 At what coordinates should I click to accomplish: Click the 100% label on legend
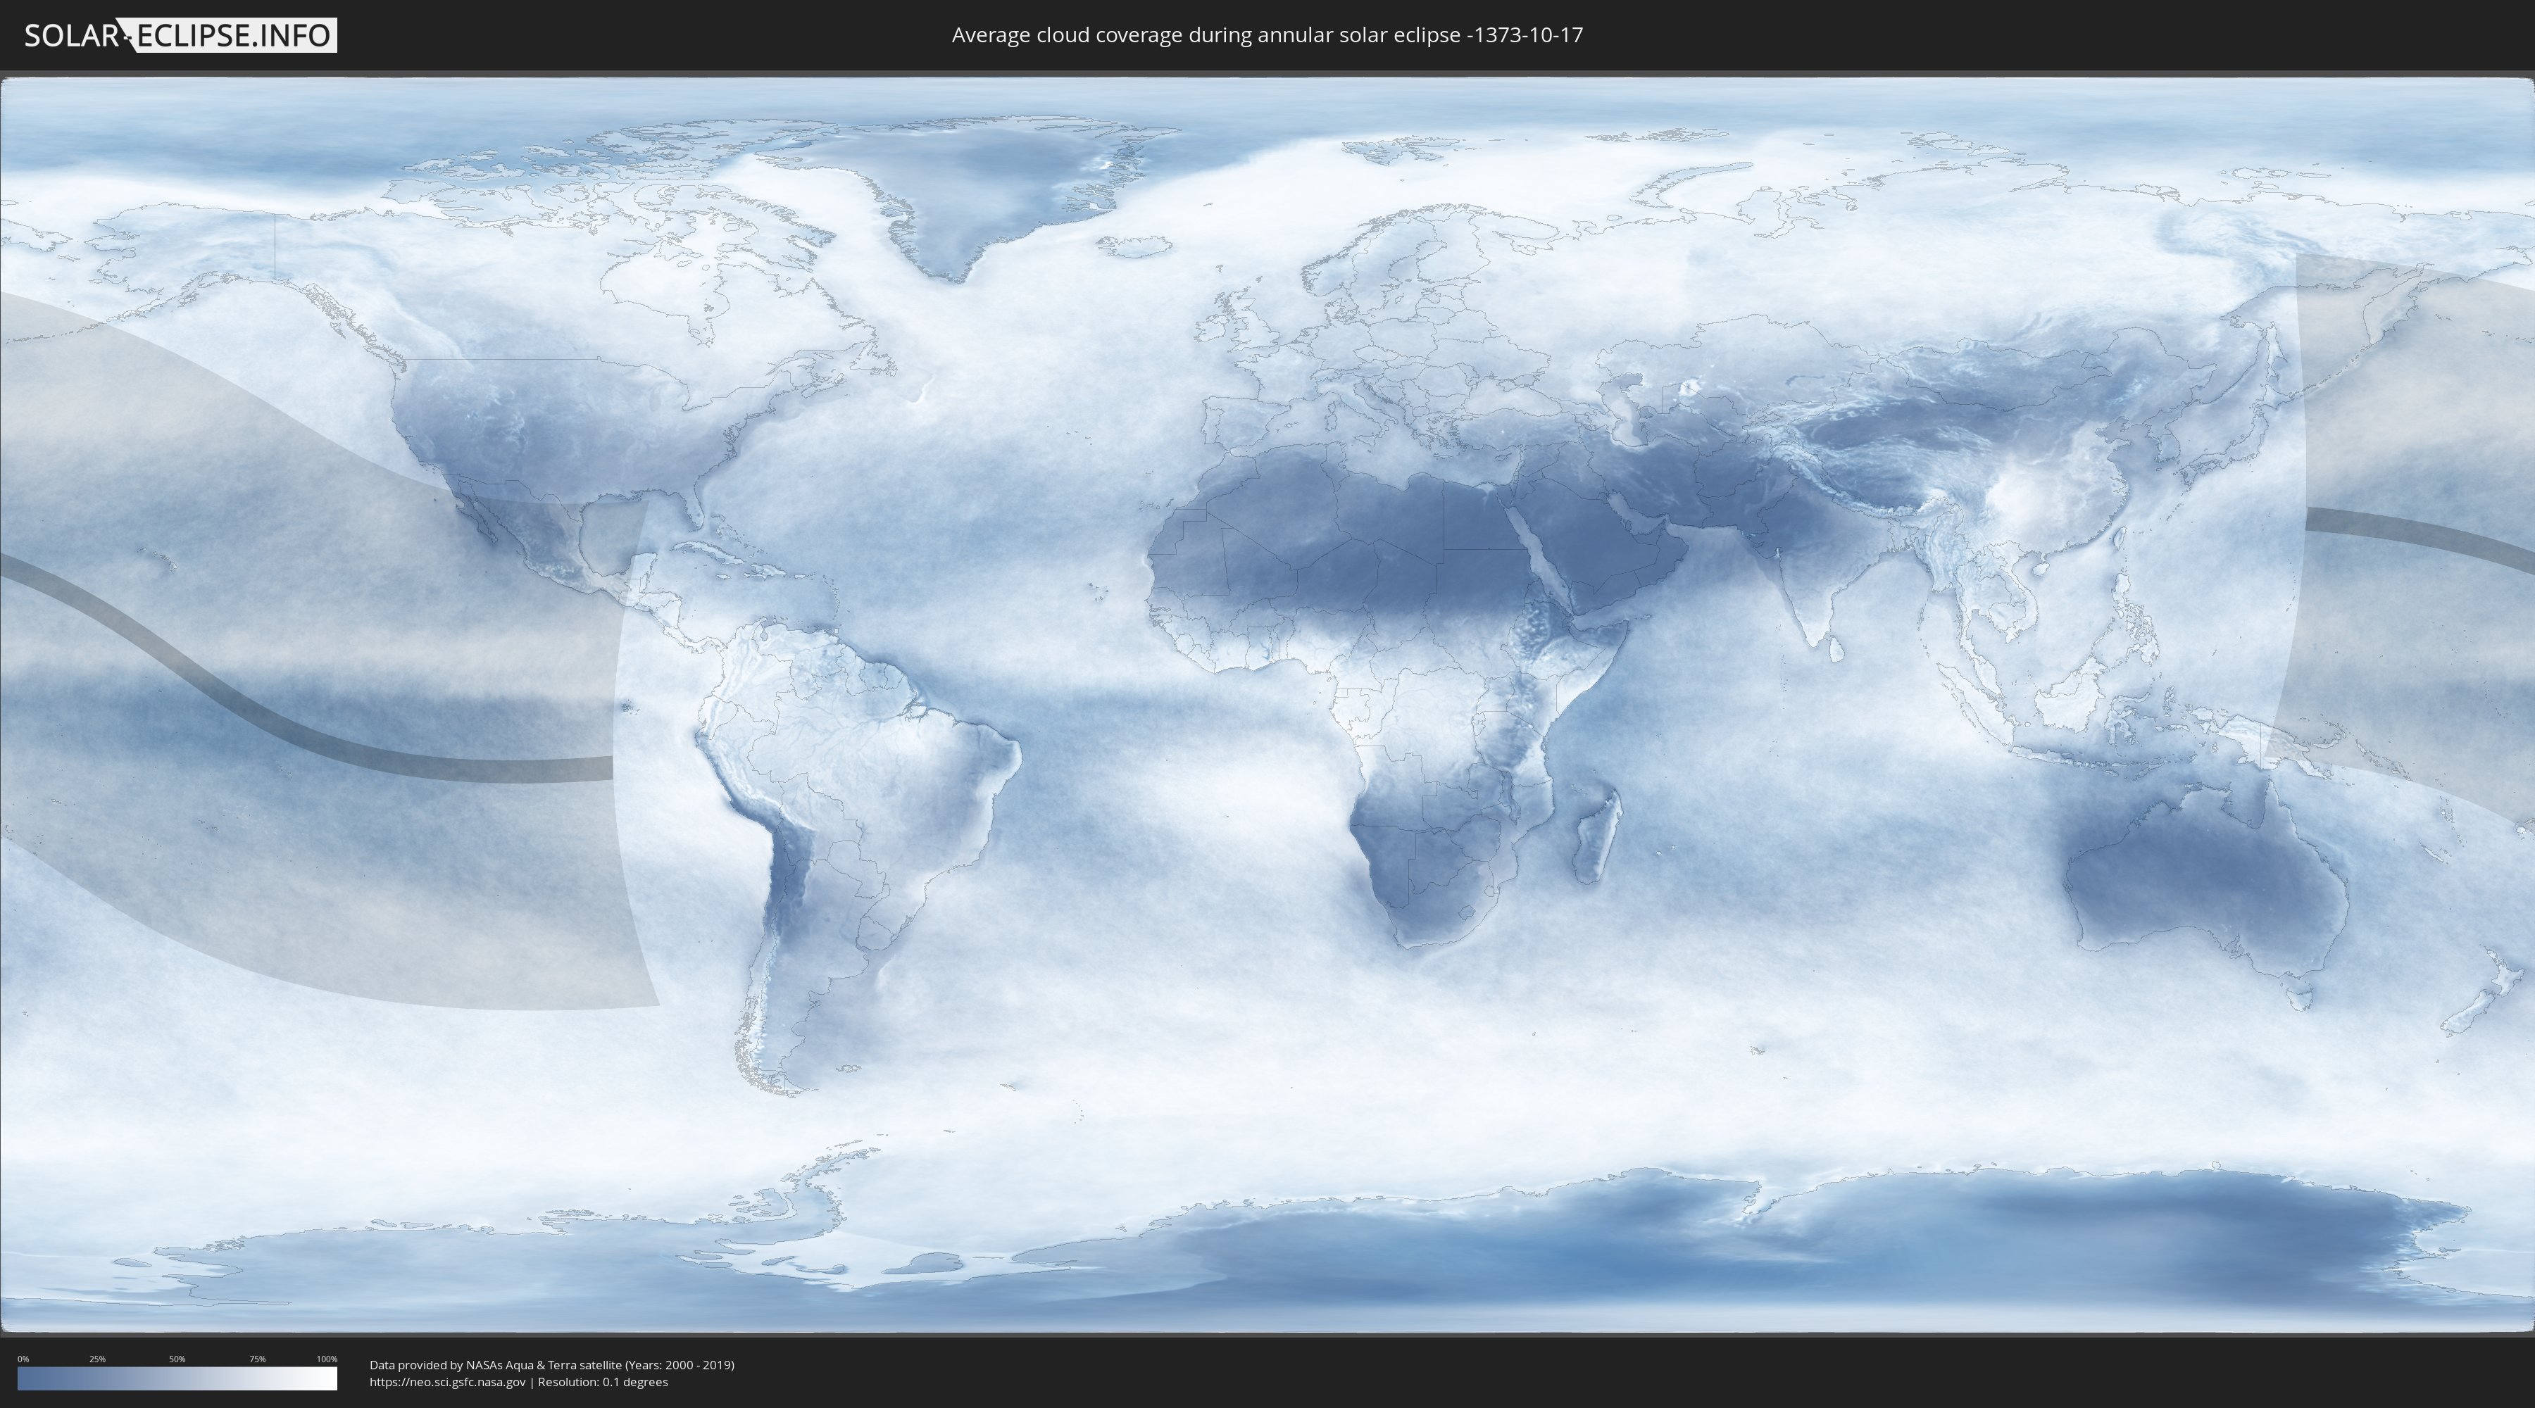tap(327, 1359)
